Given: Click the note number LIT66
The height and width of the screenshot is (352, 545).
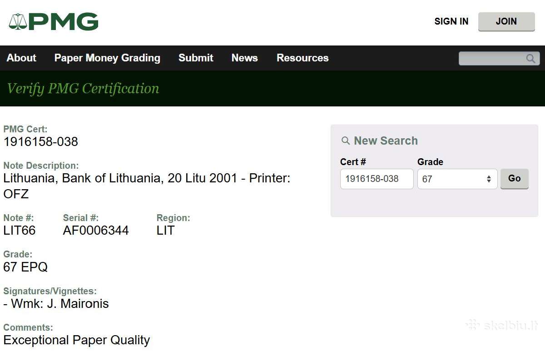Looking at the screenshot, I should (20, 231).
